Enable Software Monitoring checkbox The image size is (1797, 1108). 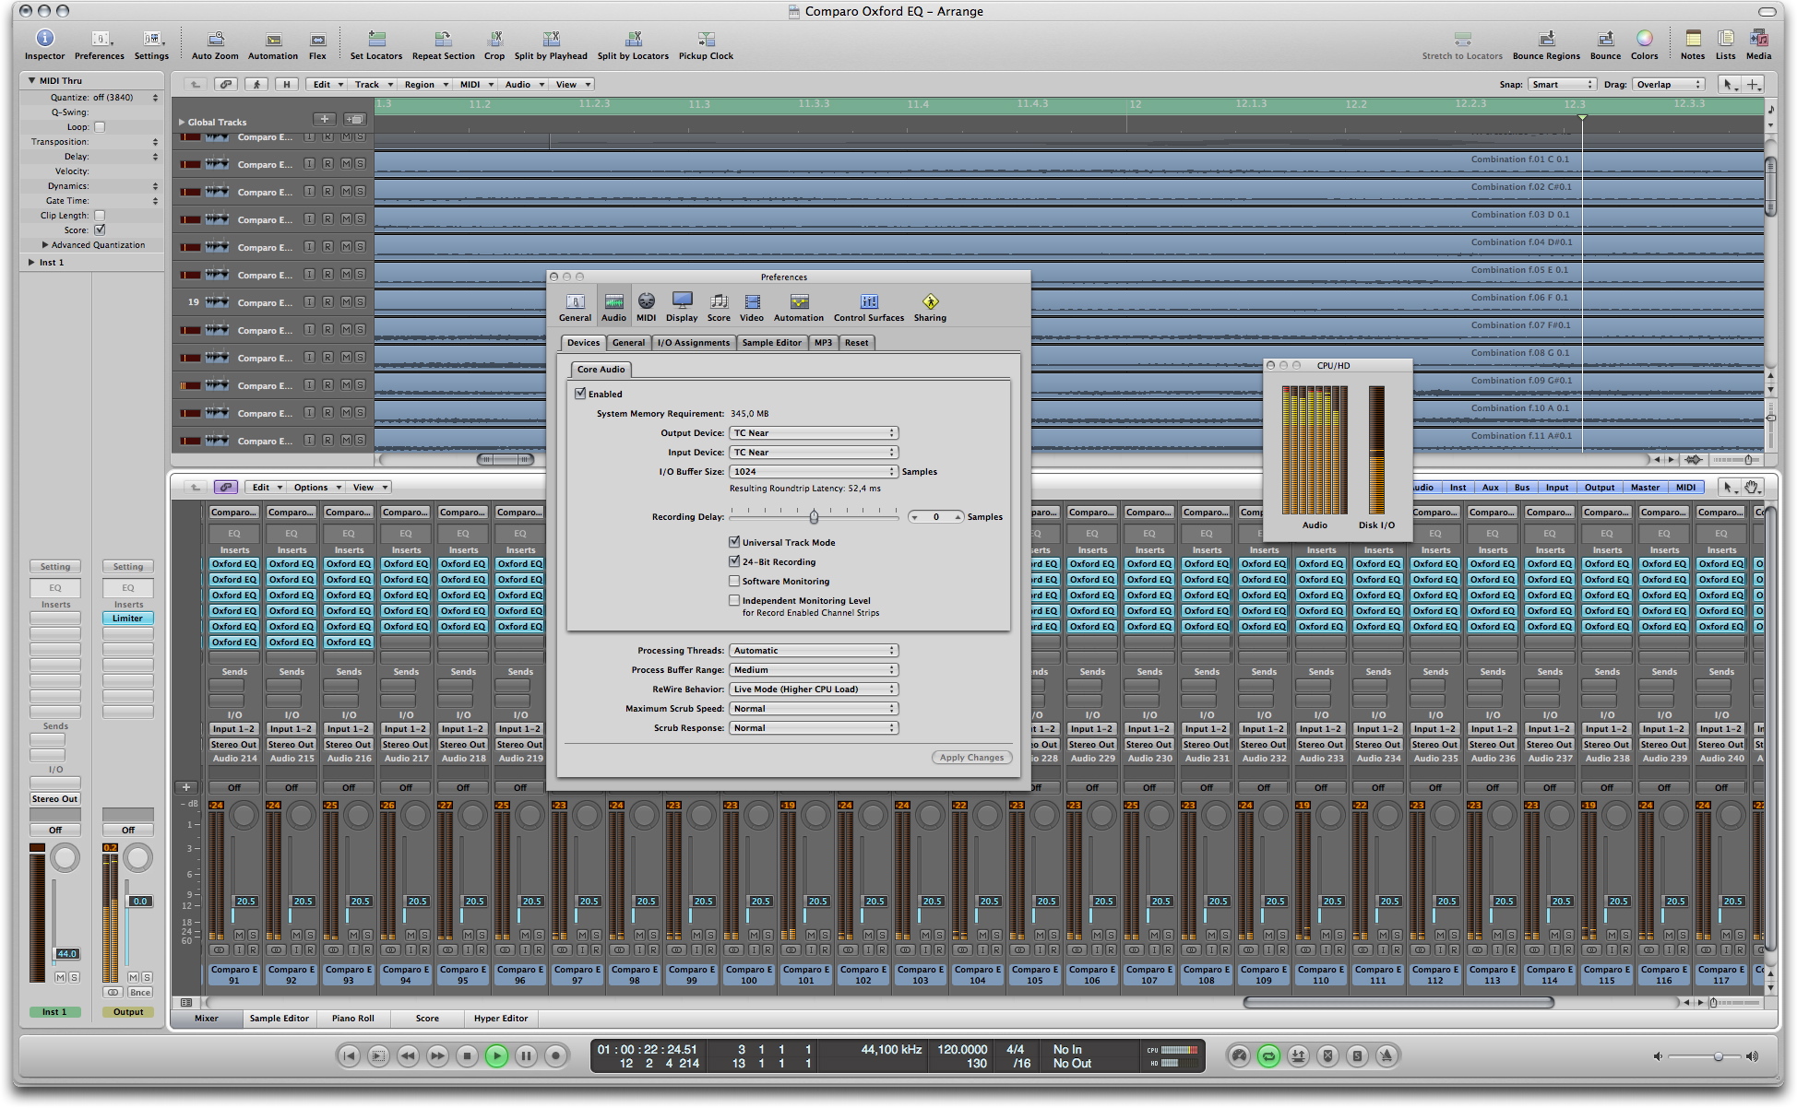click(x=734, y=581)
